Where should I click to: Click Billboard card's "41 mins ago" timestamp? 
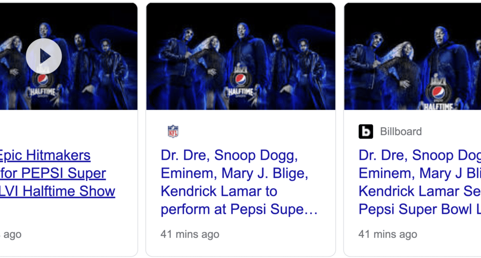coord(388,234)
